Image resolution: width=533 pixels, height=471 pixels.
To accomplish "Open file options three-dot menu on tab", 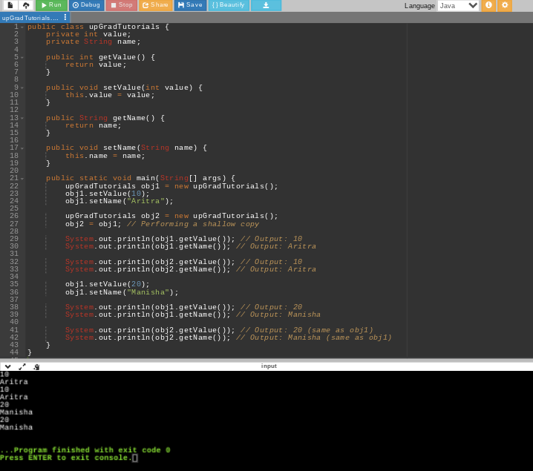I will tap(65, 17).
